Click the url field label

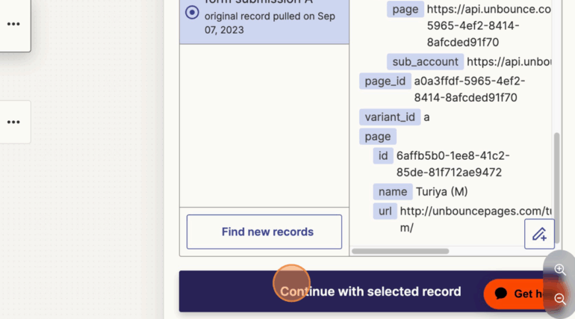point(385,211)
